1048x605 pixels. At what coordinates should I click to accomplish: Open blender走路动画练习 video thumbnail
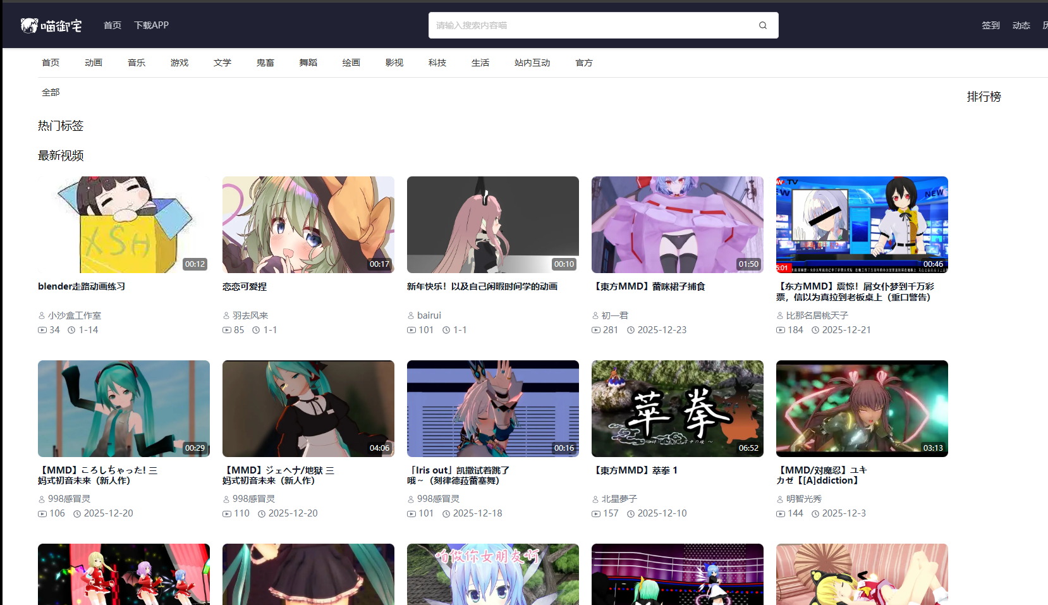coord(124,224)
